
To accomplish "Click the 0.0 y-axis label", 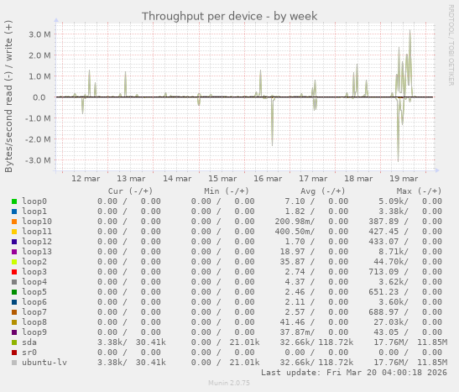I will click(39, 97).
